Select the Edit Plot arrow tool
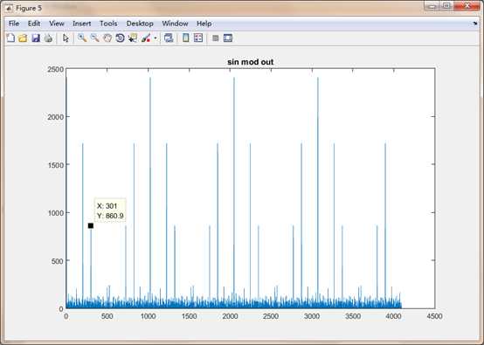This screenshot has width=484, height=345. click(x=66, y=38)
